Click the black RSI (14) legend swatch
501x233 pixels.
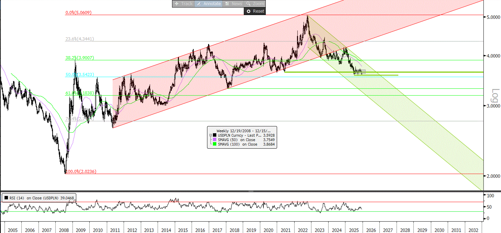[x=6, y=198]
